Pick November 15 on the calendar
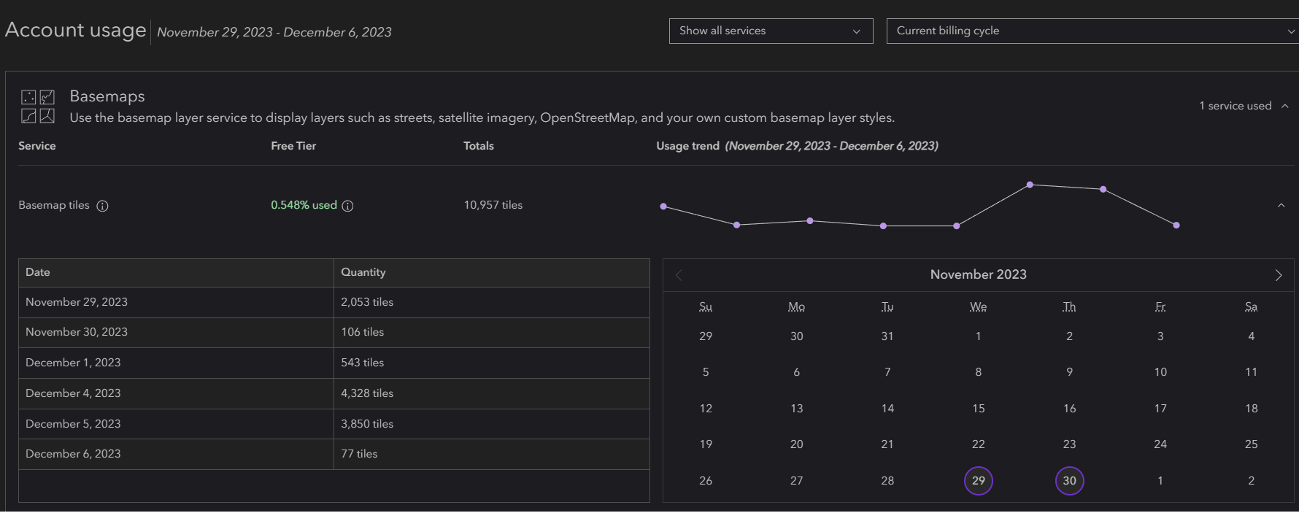 978,409
